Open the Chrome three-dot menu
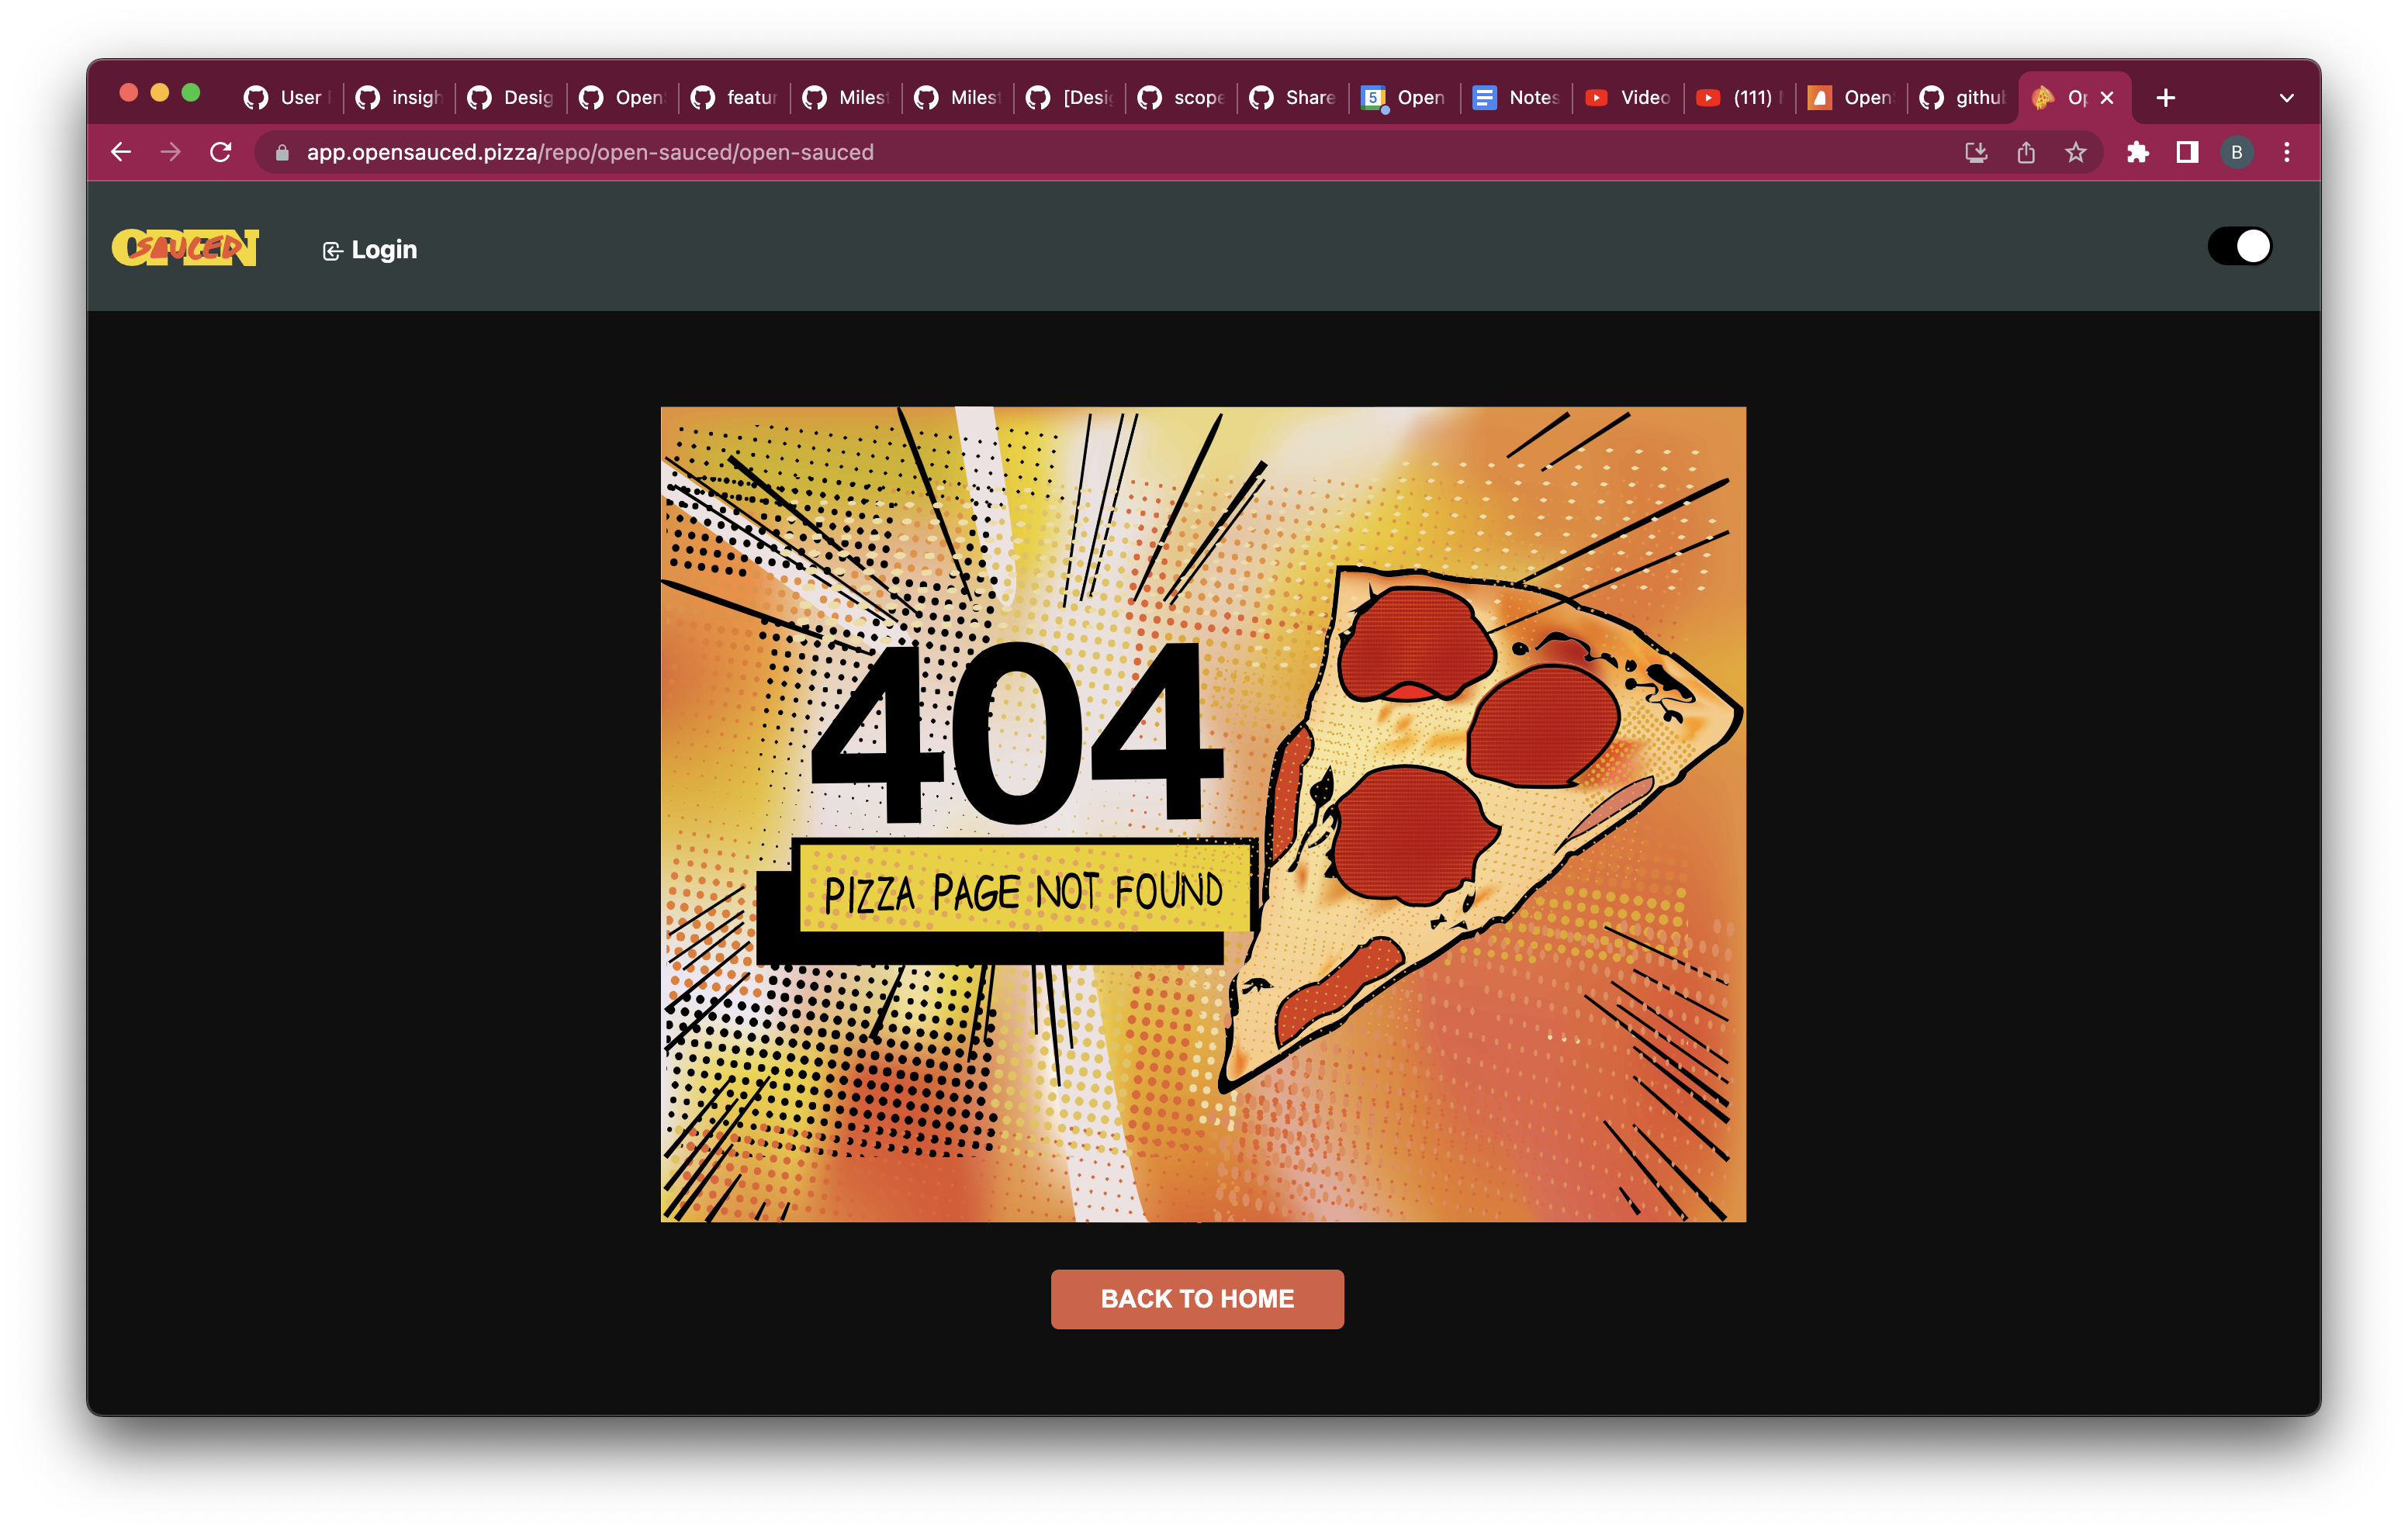The width and height of the screenshot is (2408, 1531). [x=2287, y=152]
